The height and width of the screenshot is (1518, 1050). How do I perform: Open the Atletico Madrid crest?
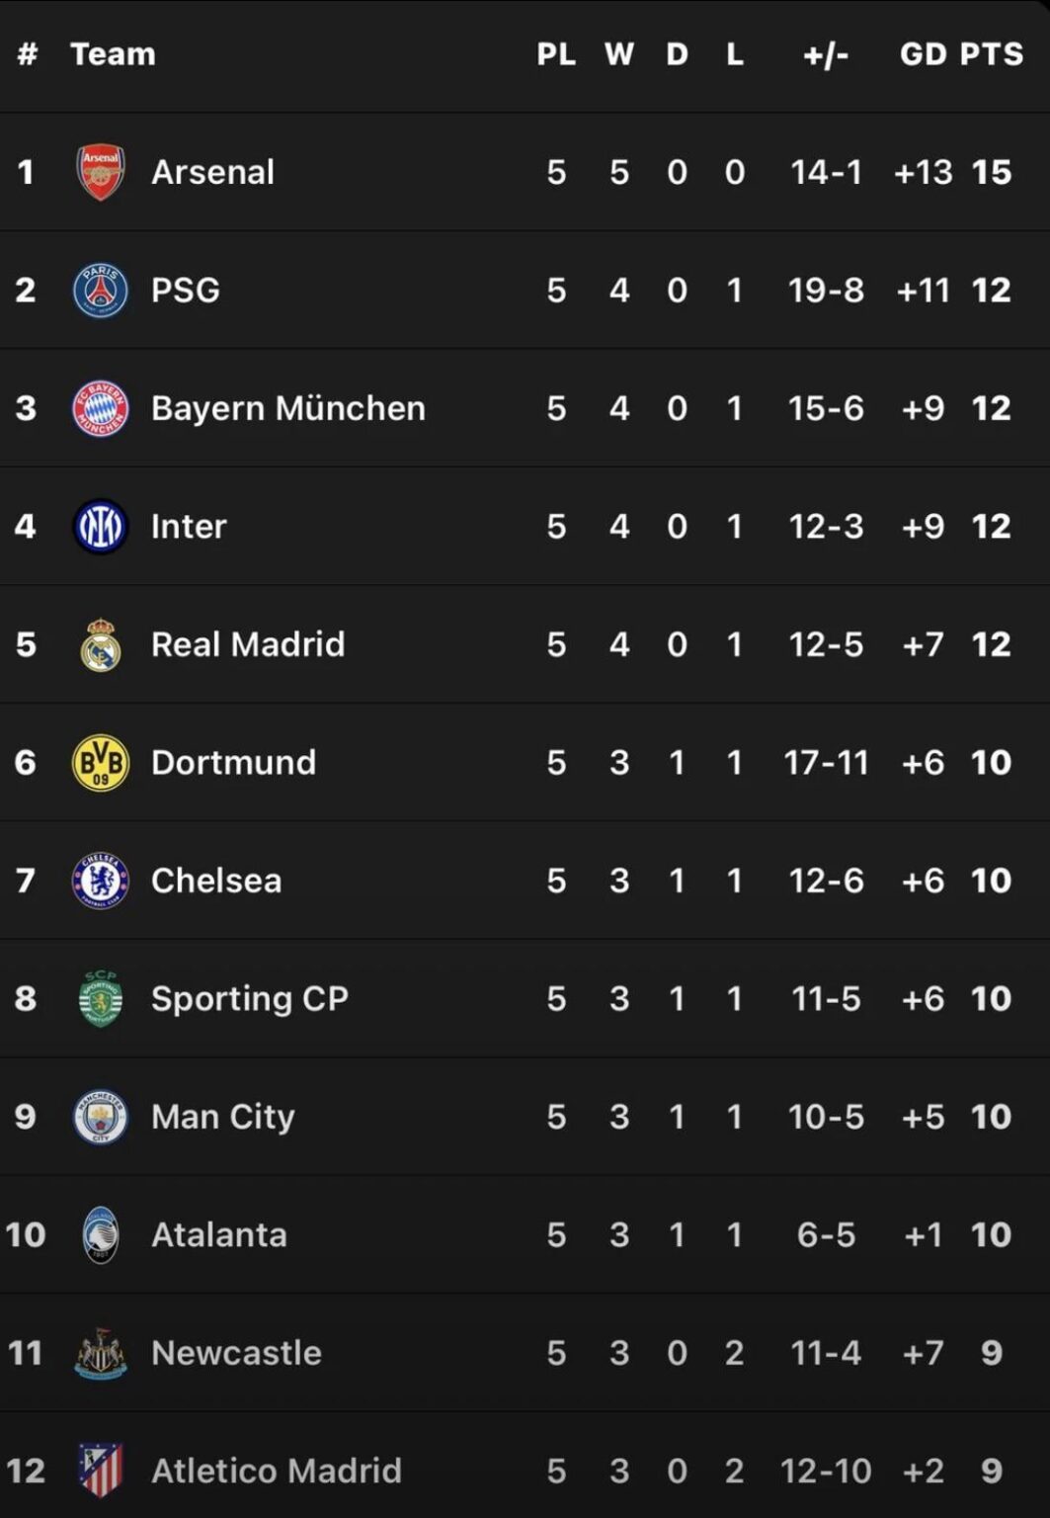pos(100,1471)
